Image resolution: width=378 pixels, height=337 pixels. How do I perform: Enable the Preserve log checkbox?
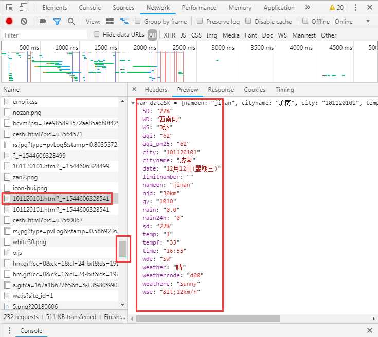coord(200,21)
